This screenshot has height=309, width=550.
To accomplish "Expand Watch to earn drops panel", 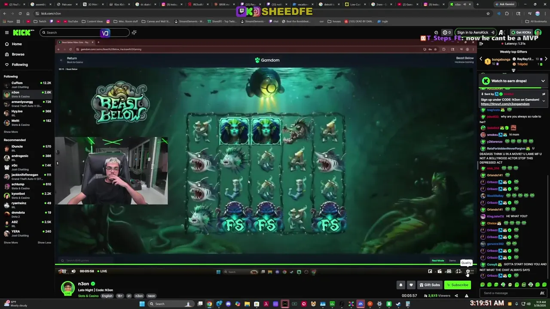I will click(543, 81).
